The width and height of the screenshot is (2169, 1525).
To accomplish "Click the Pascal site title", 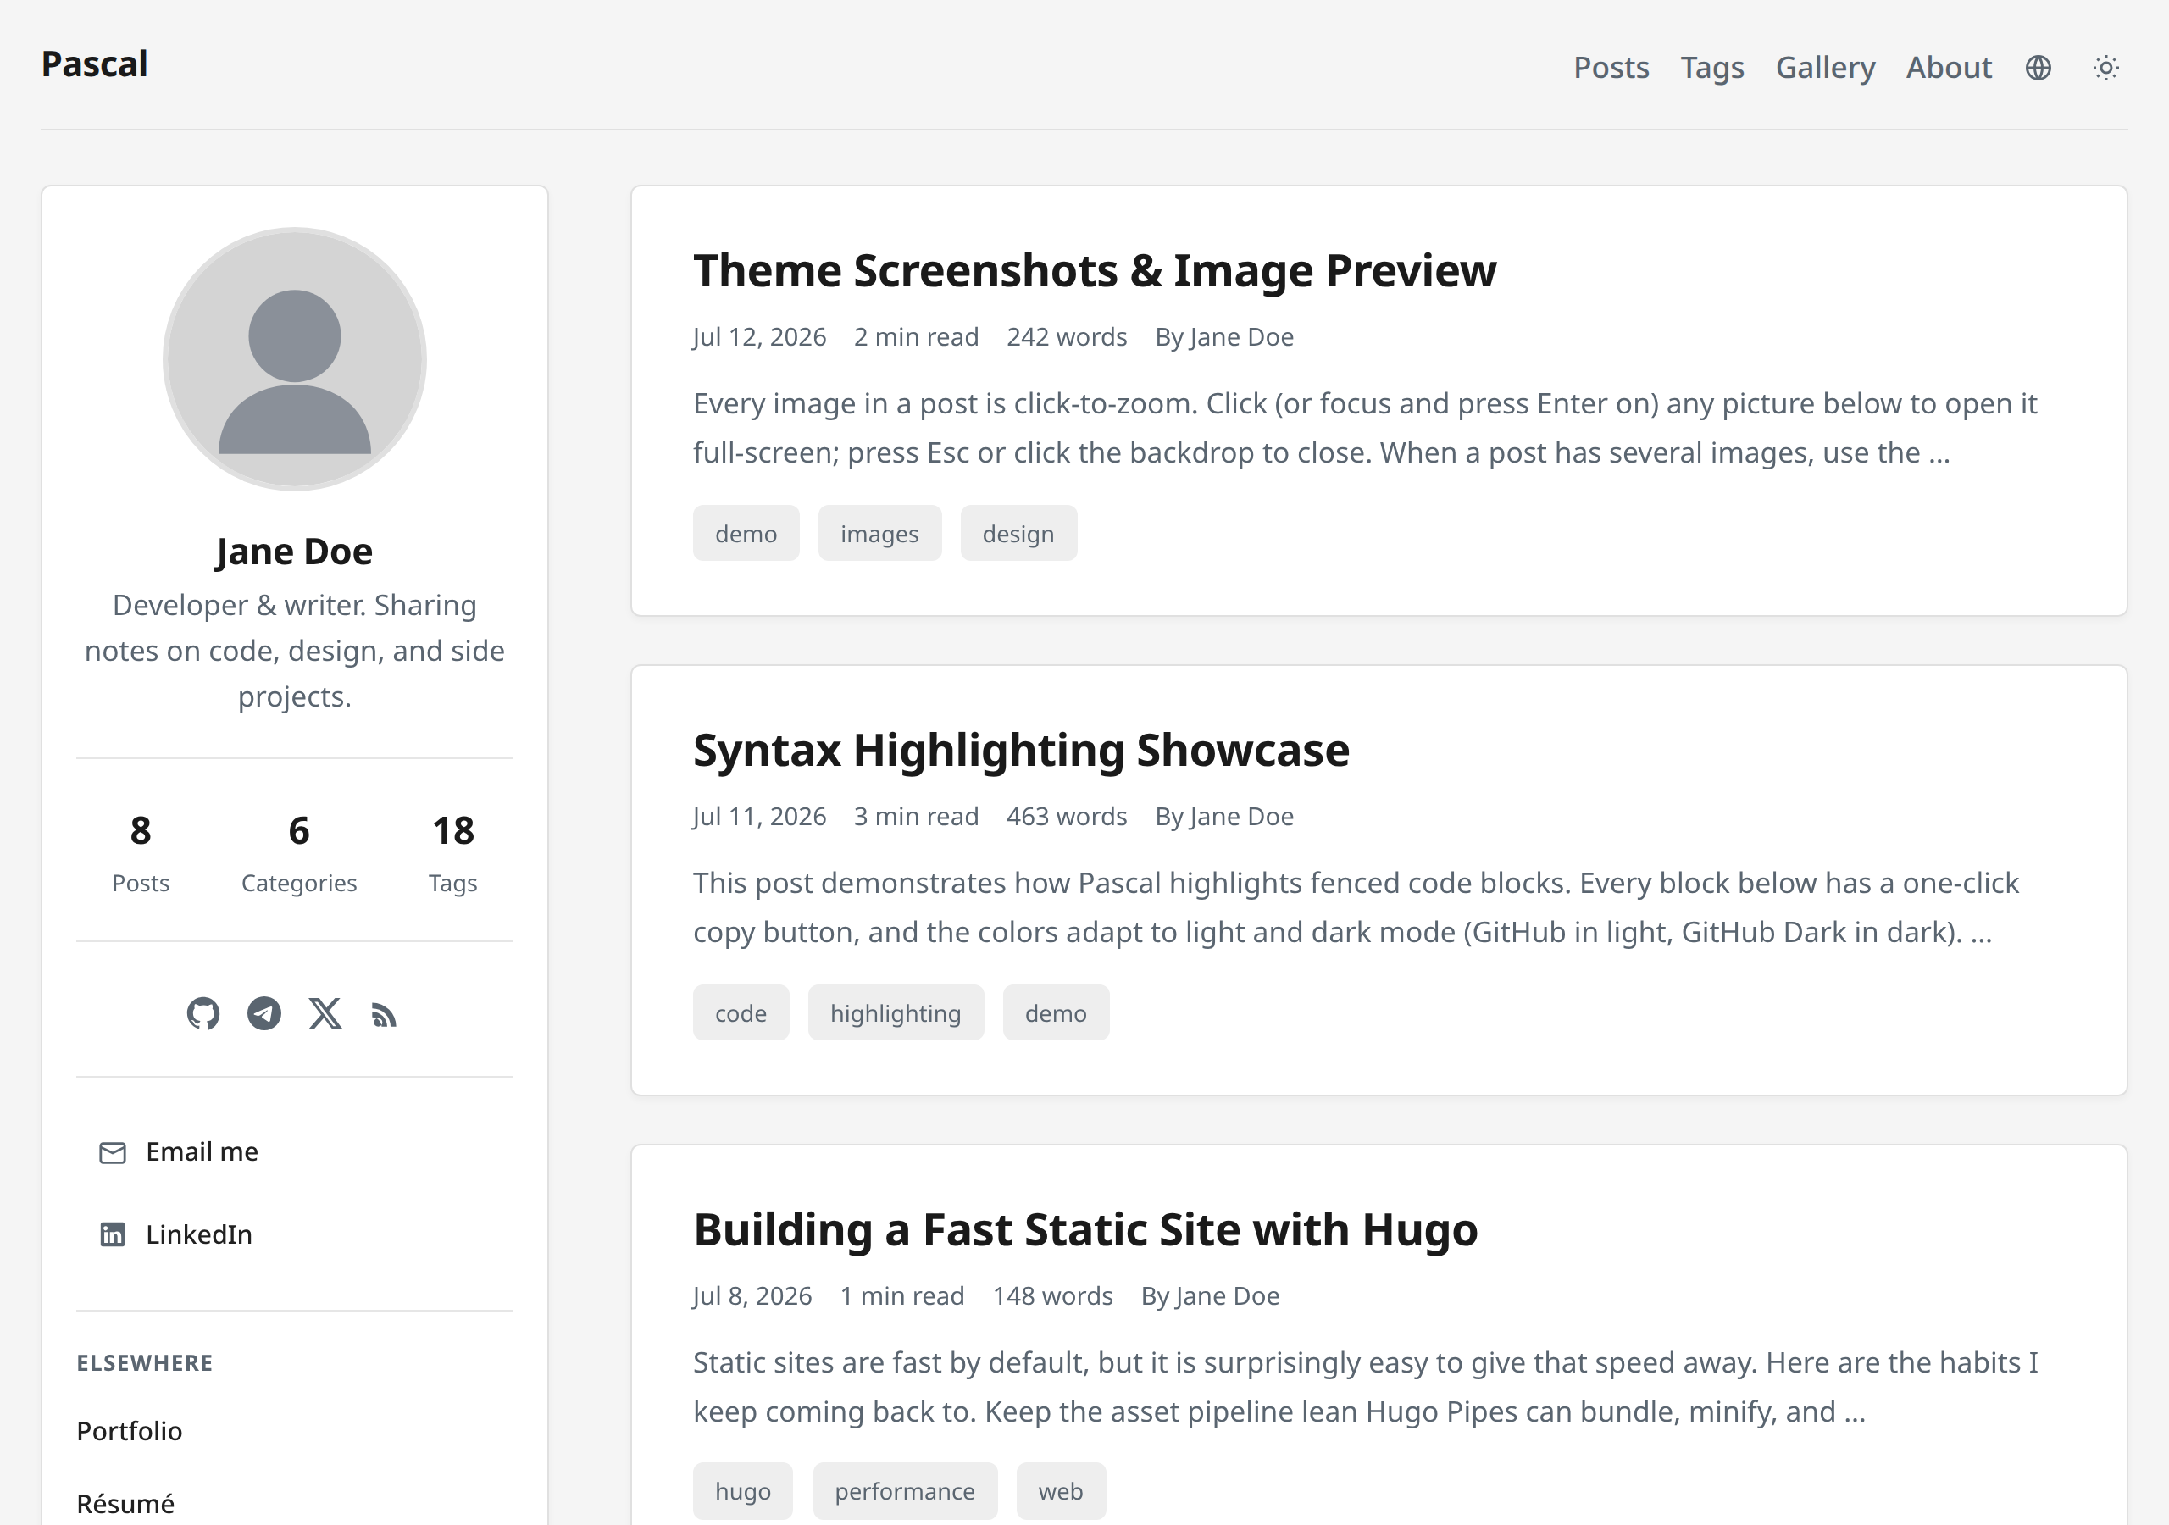I will [94, 64].
